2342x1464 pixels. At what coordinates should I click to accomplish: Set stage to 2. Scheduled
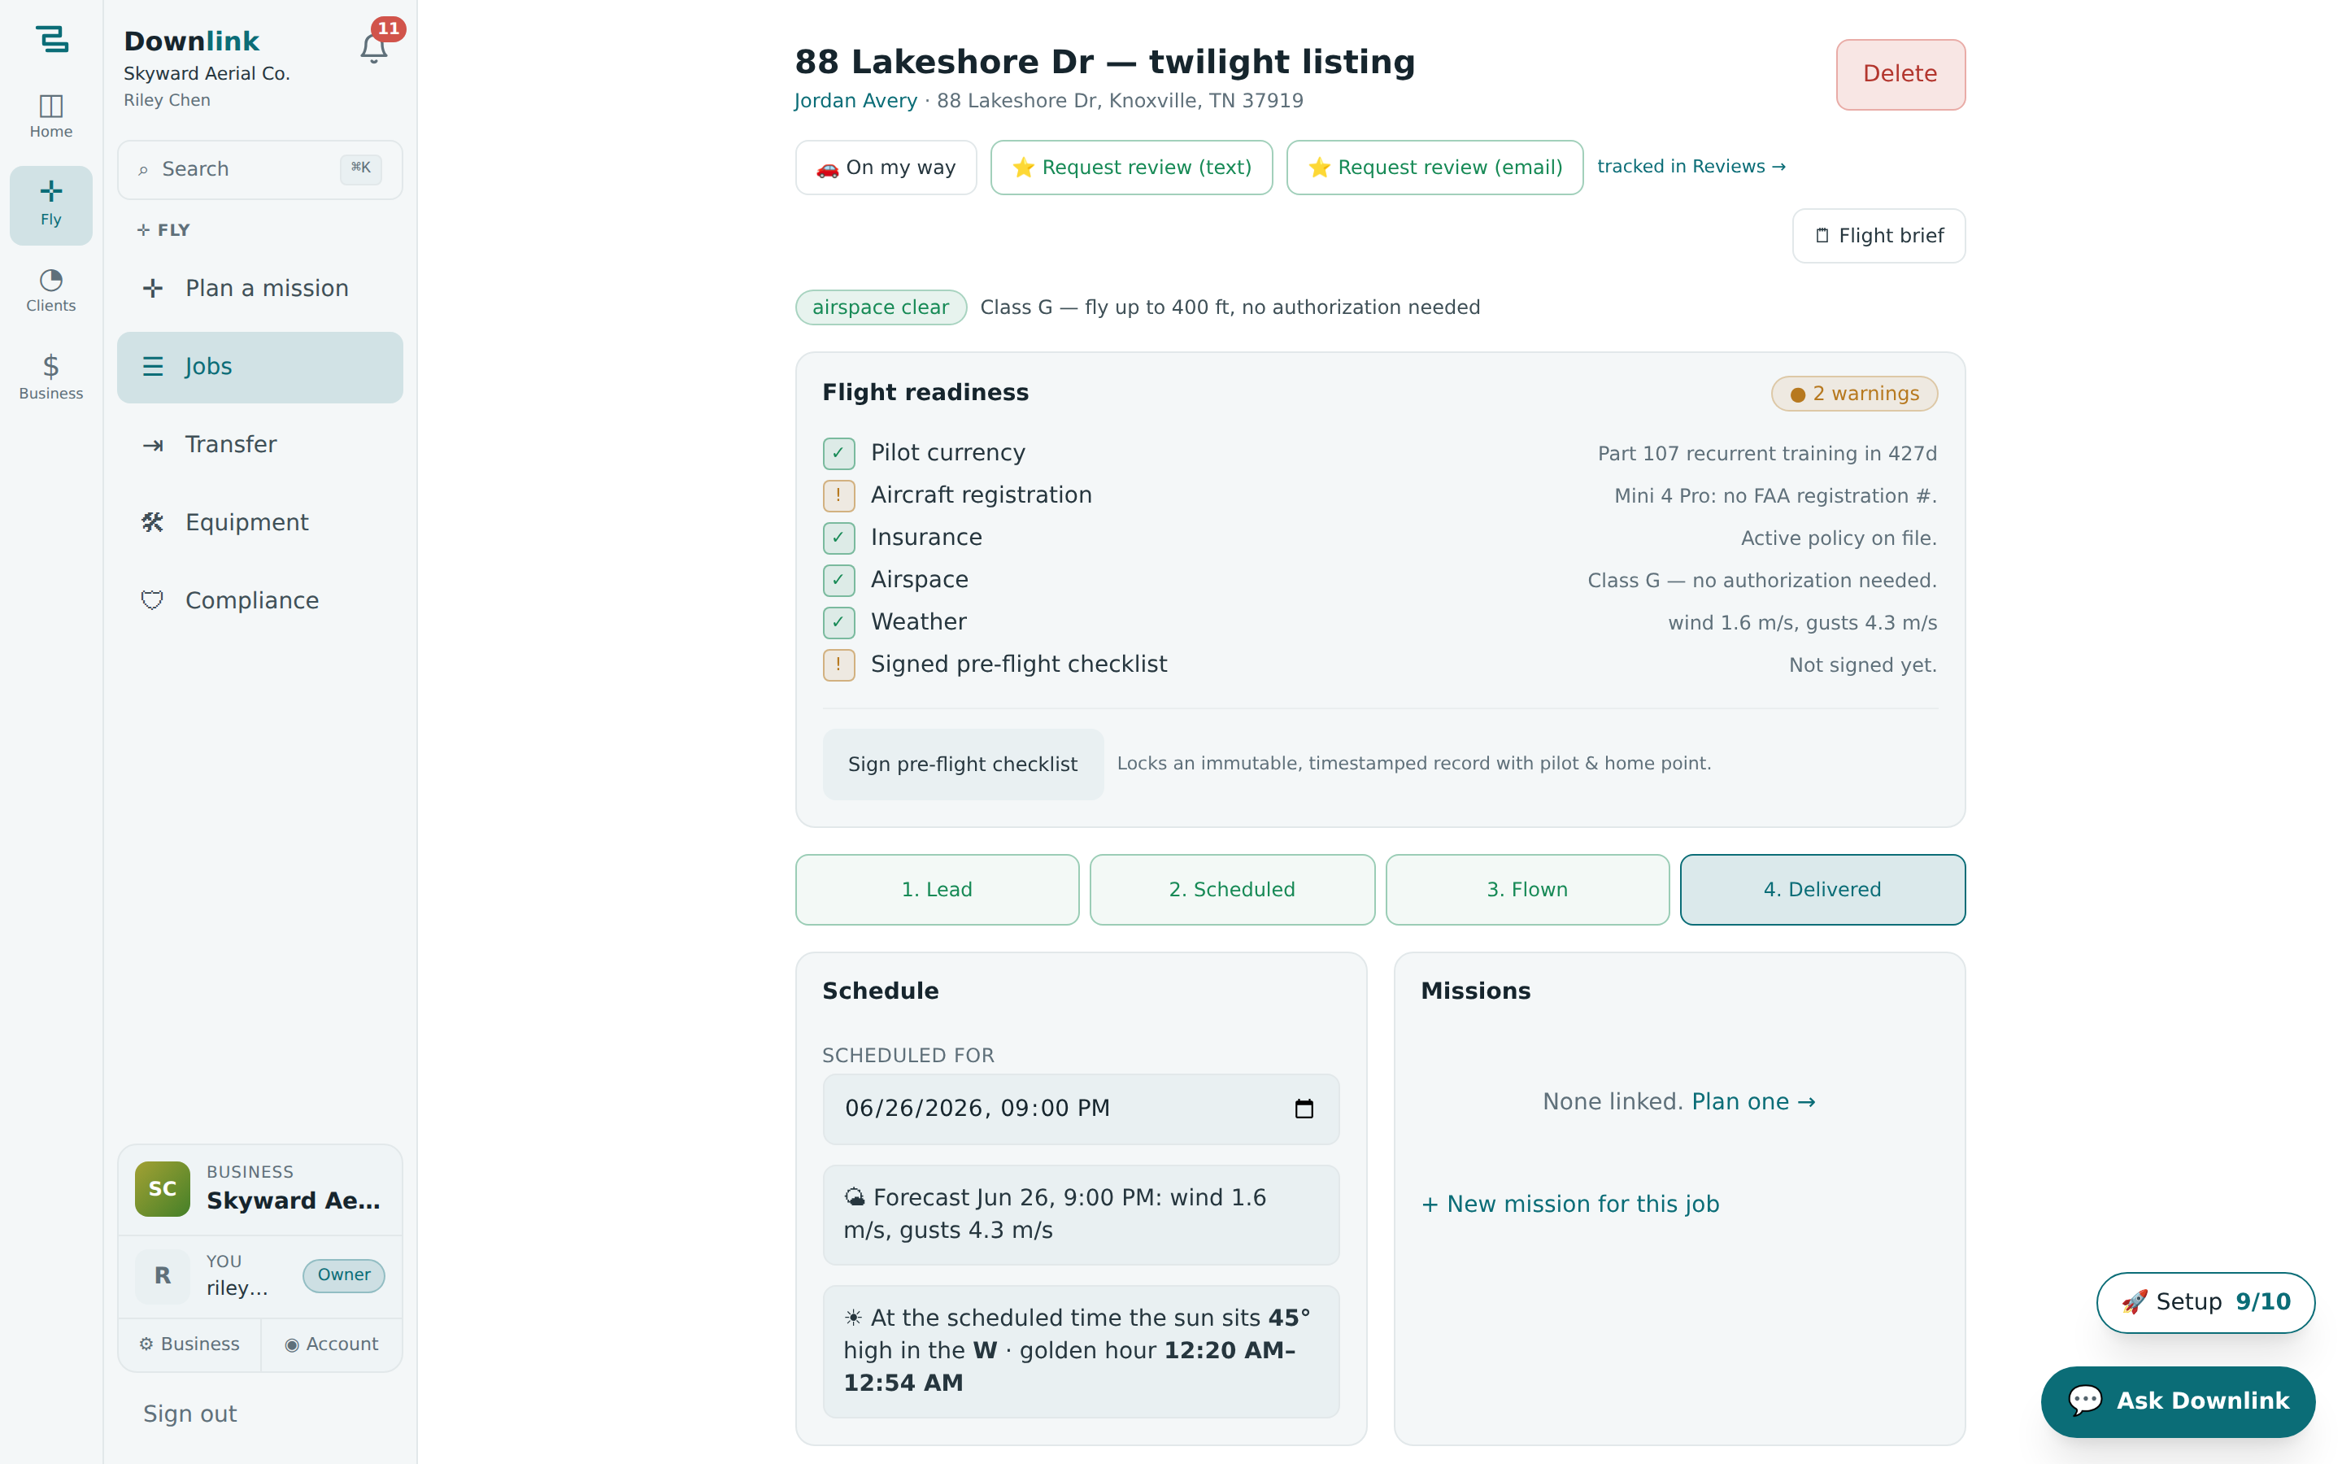(x=1232, y=889)
